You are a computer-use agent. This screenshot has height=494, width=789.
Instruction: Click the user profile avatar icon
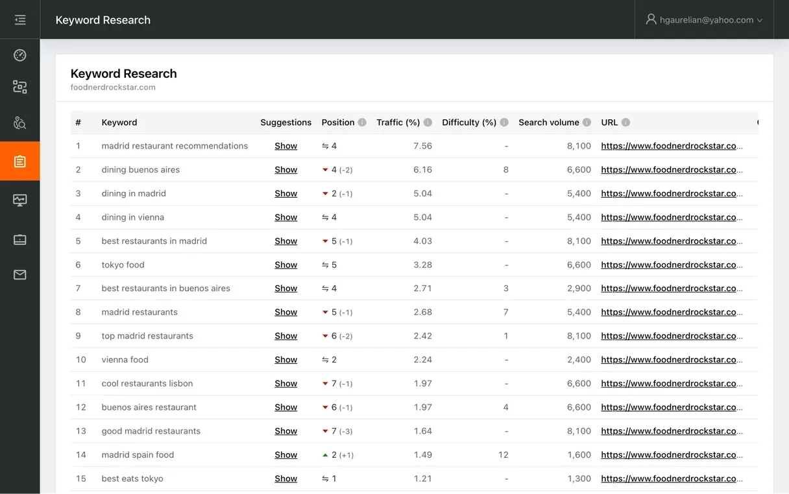pyautogui.click(x=651, y=19)
